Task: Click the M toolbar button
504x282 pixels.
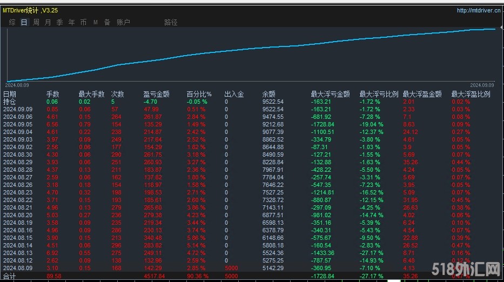Action: click(95, 22)
